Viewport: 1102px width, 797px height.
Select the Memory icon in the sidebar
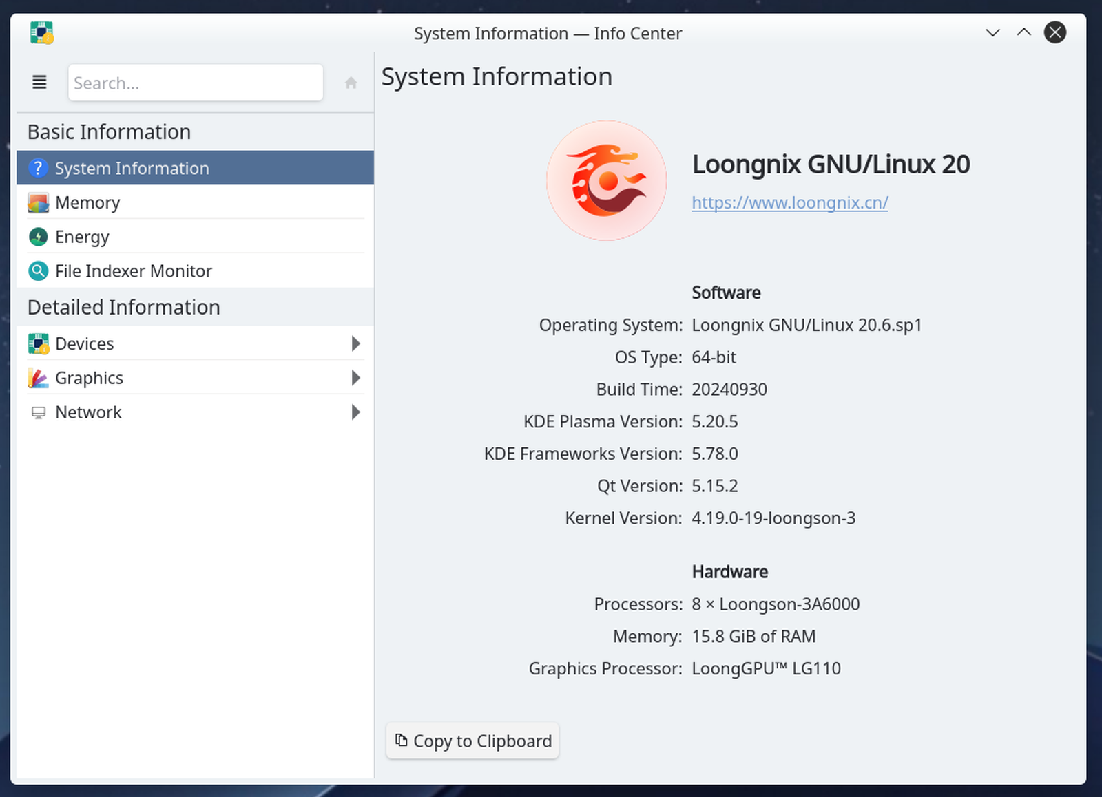[38, 202]
